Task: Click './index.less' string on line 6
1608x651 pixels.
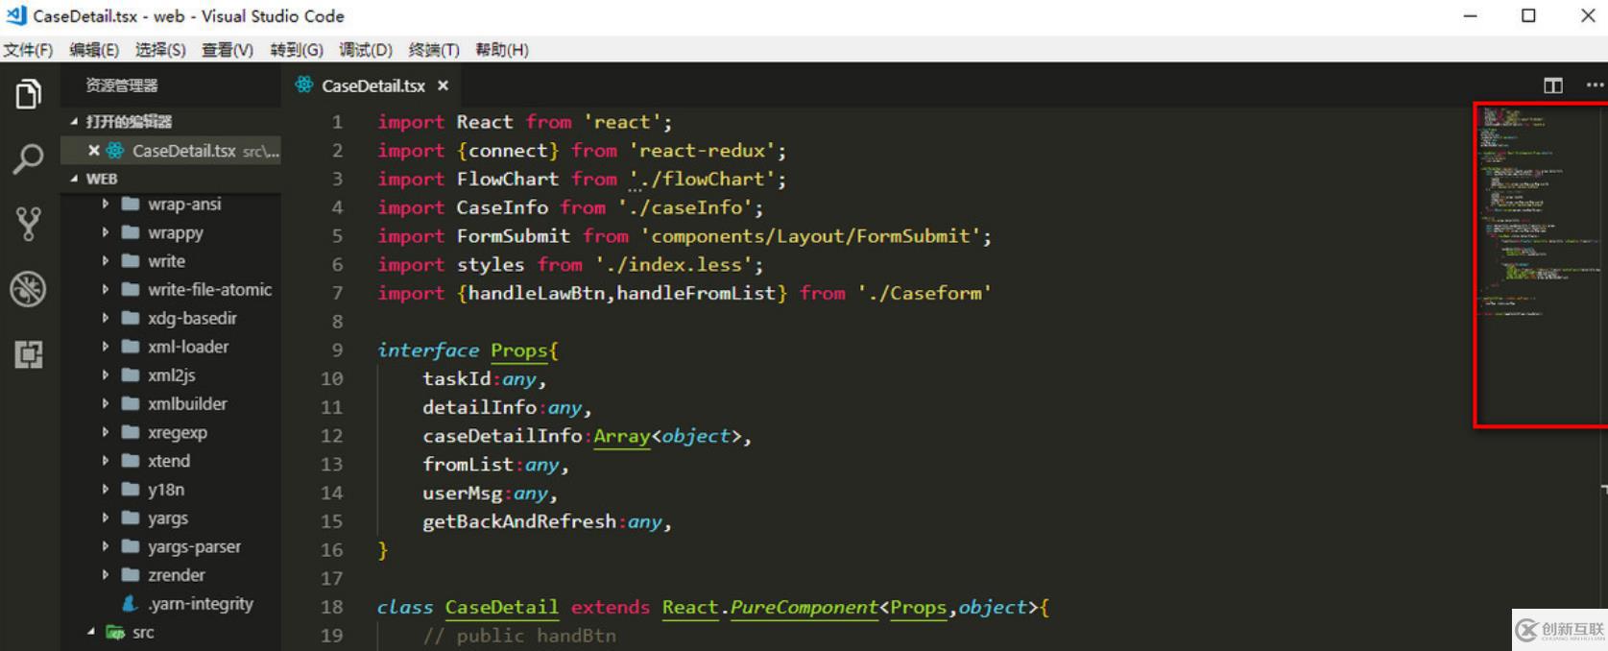Action: tap(674, 265)
